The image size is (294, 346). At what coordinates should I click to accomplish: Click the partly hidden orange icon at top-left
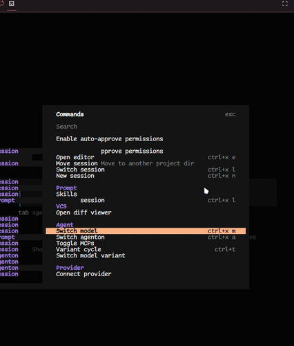(x=2, y=3)
